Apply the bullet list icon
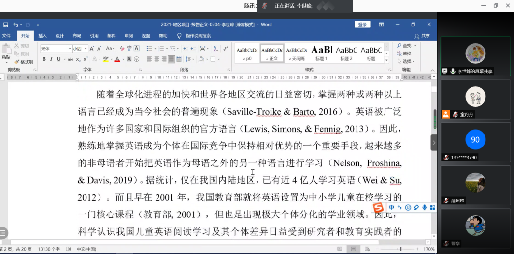 (149, 49)
